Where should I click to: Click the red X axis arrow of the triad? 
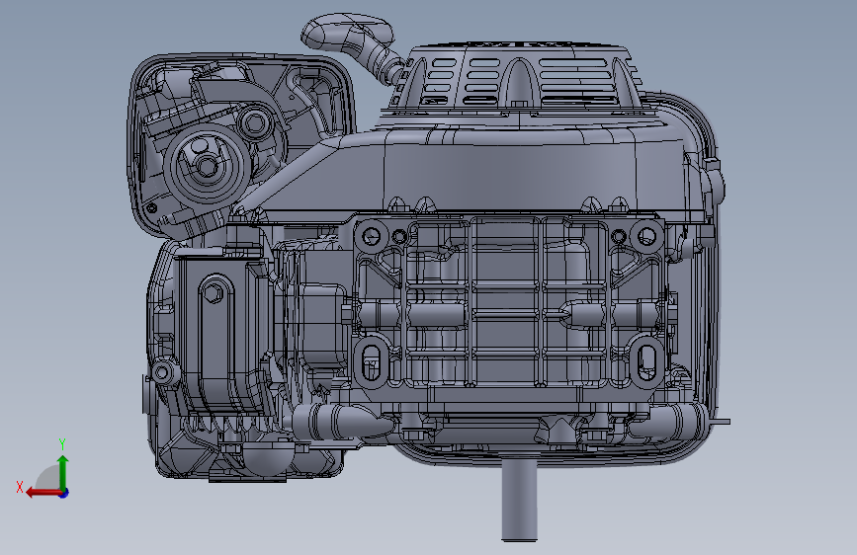point(43,493)
